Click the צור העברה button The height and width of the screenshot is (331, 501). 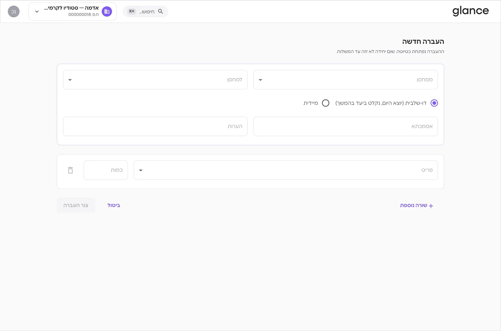(76, 205)
